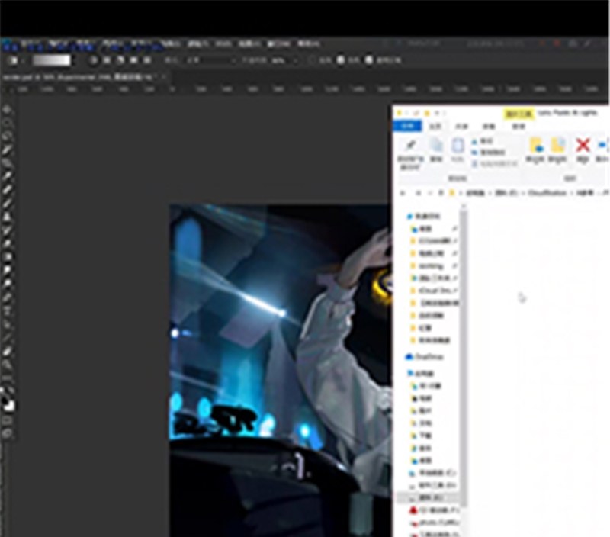Image resolution: width=610 pixels, height=537 pixels.
Task: Select the Quick Selection tool
Action: pos(7,150)
